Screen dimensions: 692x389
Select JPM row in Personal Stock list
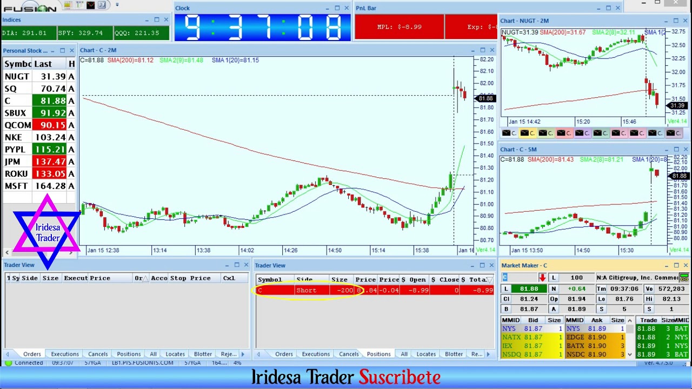click(x=39, y=162)
